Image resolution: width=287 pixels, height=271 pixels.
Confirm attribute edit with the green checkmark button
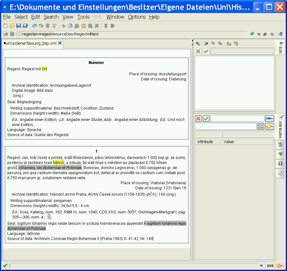[206, 118]
